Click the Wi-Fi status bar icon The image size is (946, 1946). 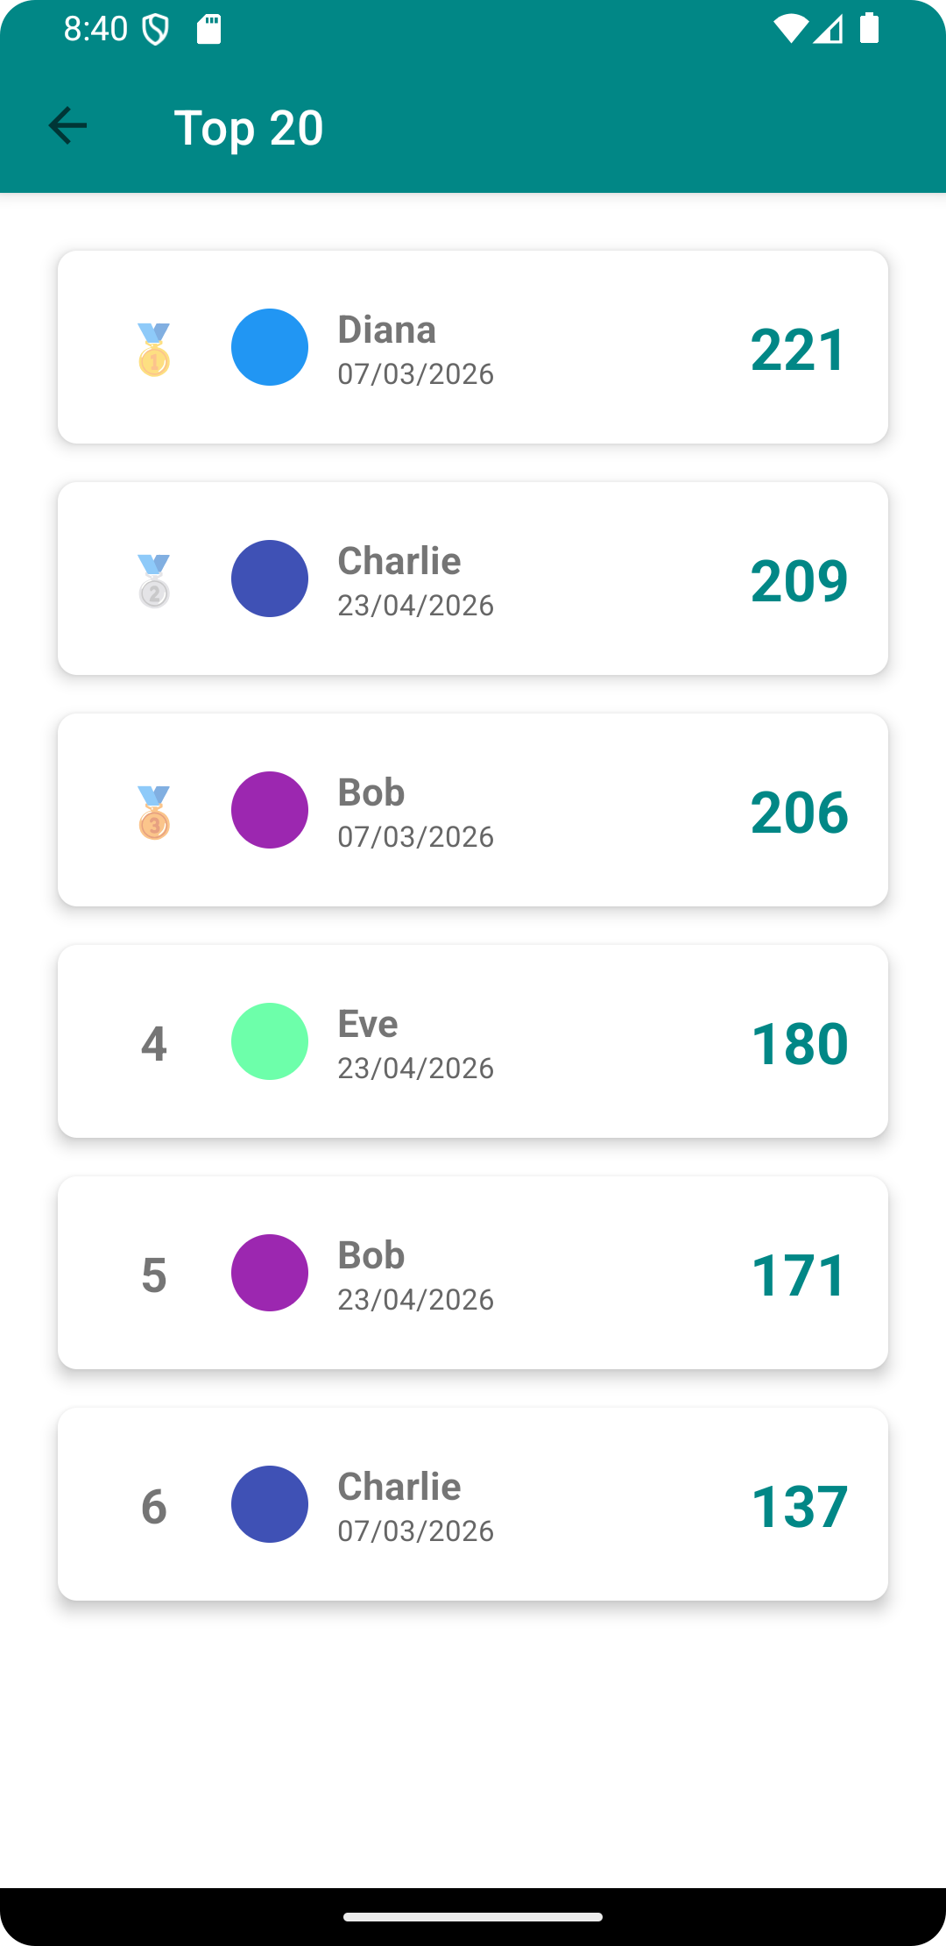click(790, 29)
